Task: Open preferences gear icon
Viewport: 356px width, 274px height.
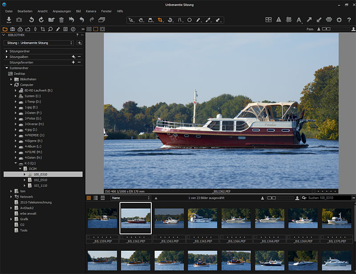Action: (339, 20)
